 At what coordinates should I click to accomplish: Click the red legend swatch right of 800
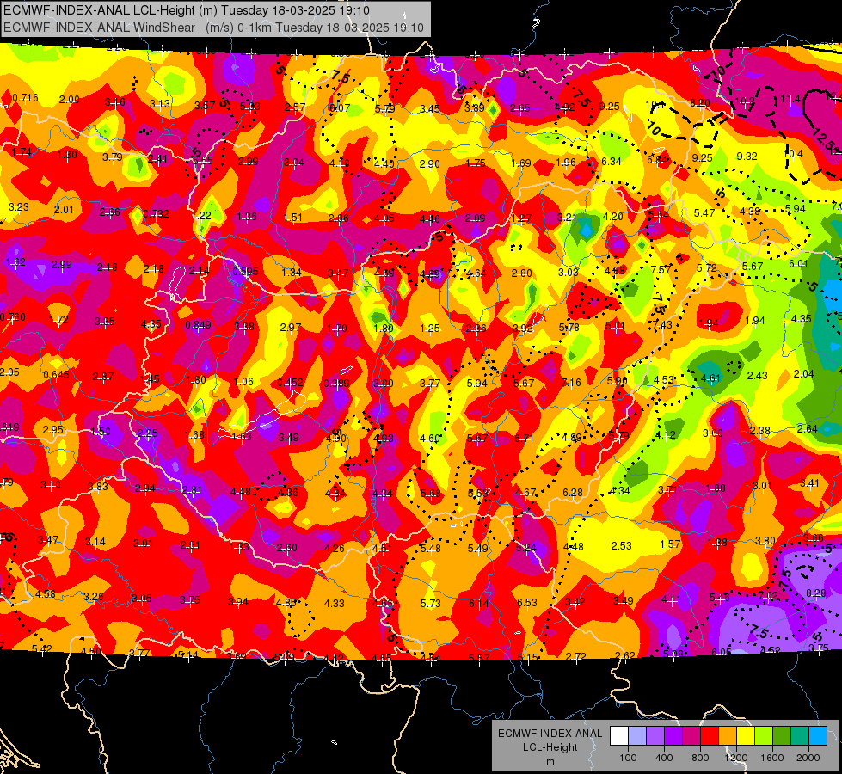pos(710,736)
